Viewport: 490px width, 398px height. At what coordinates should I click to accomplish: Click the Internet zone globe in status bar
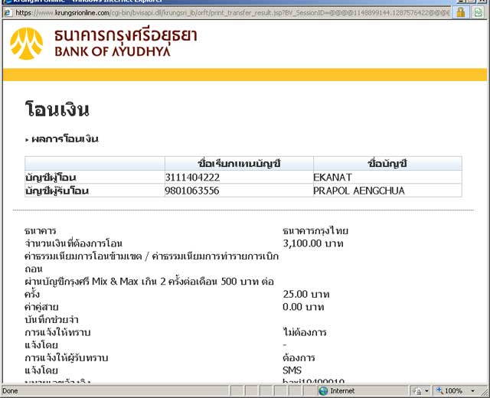[323, 390]
